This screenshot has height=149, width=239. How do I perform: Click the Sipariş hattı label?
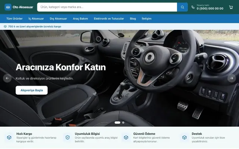[203, 5]
